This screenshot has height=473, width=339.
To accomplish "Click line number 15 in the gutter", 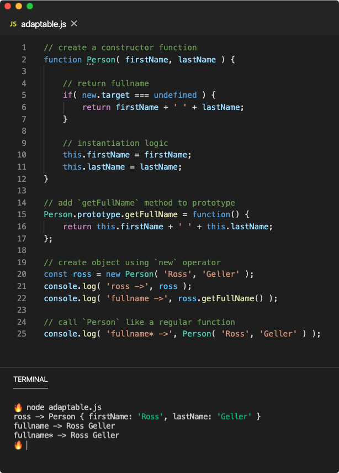I will pos(22,214).
